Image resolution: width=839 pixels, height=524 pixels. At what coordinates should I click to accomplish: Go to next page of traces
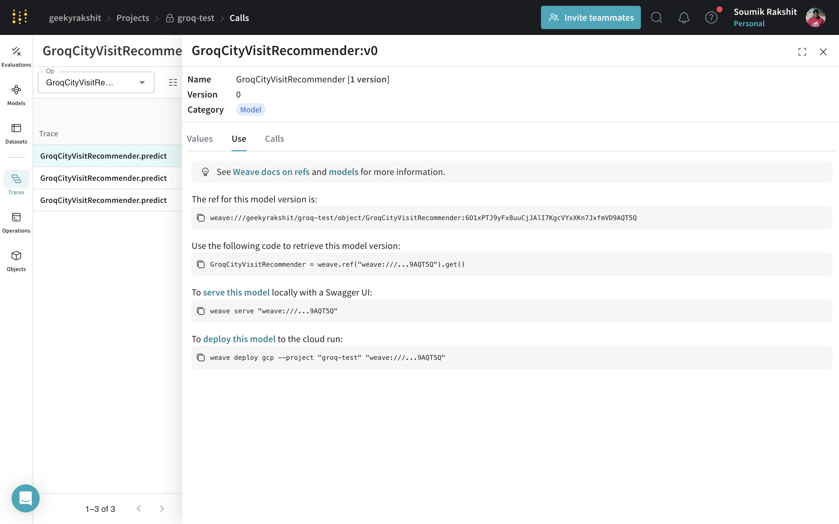coord(162,508)
